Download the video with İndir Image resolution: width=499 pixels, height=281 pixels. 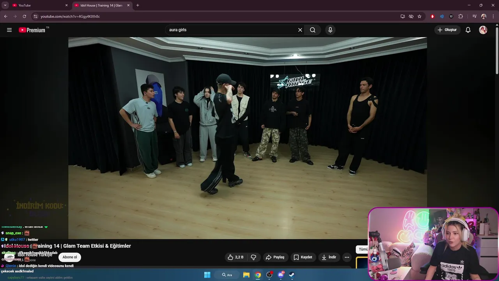pyautogui.click(x=329, y=257)
